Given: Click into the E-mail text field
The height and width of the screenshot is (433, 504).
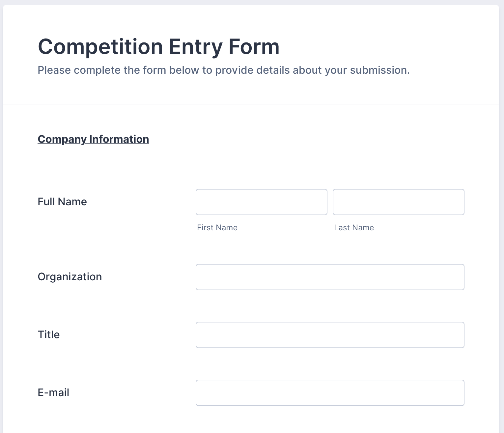Looking at the screenshot, I should click(330, 393).
